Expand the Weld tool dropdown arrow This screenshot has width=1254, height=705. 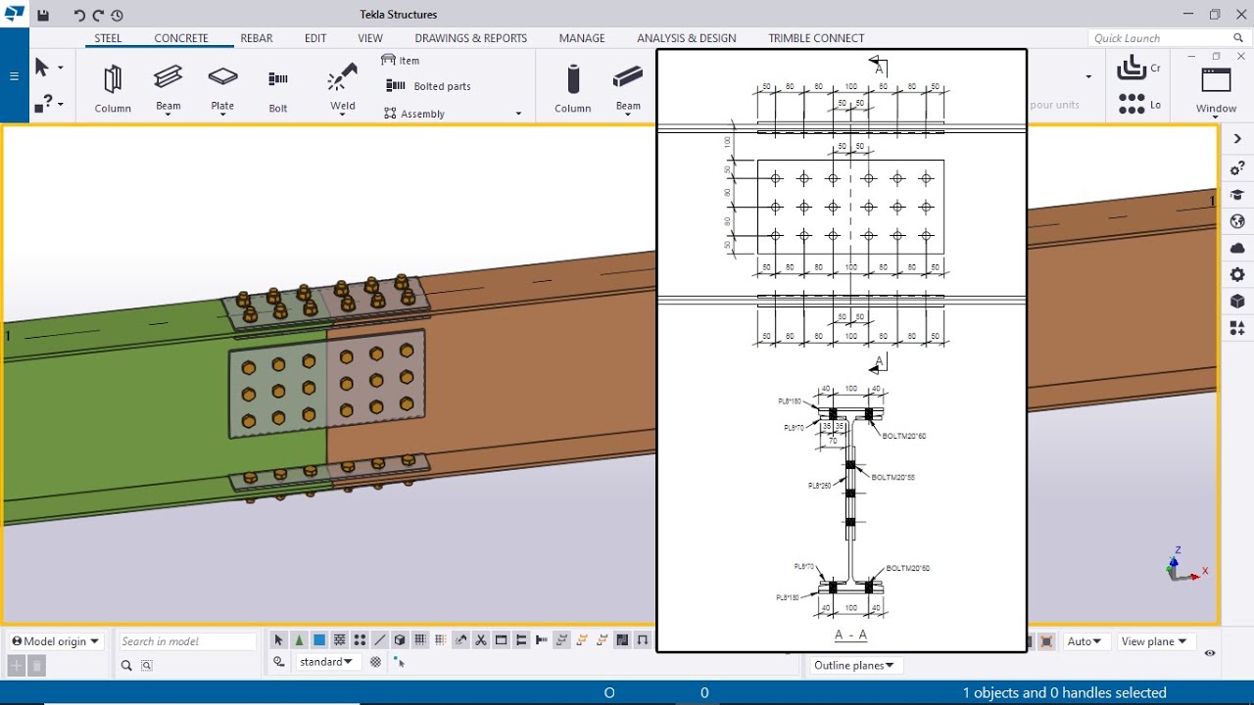[x=343, y=115]
